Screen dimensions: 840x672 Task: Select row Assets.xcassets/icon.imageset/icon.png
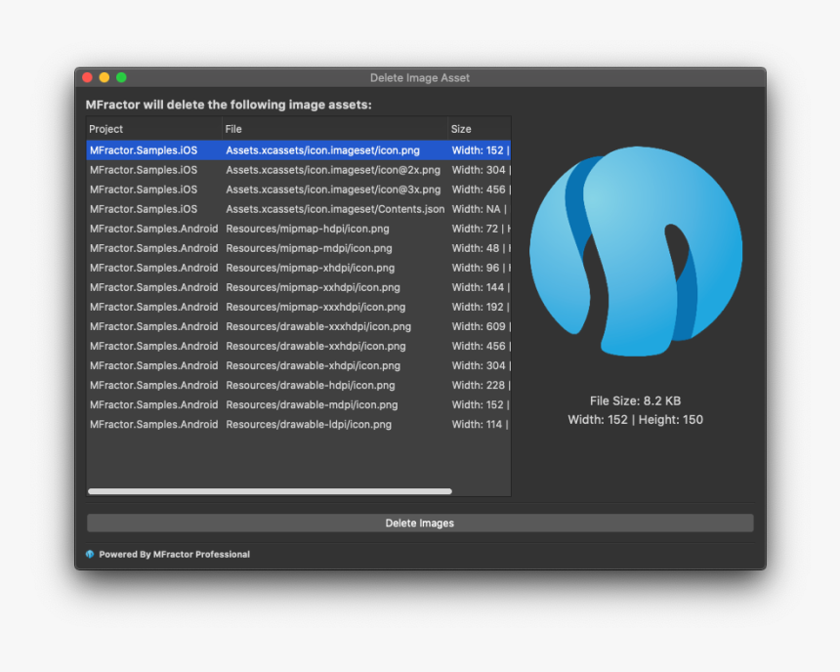click(x=298, y=150)
